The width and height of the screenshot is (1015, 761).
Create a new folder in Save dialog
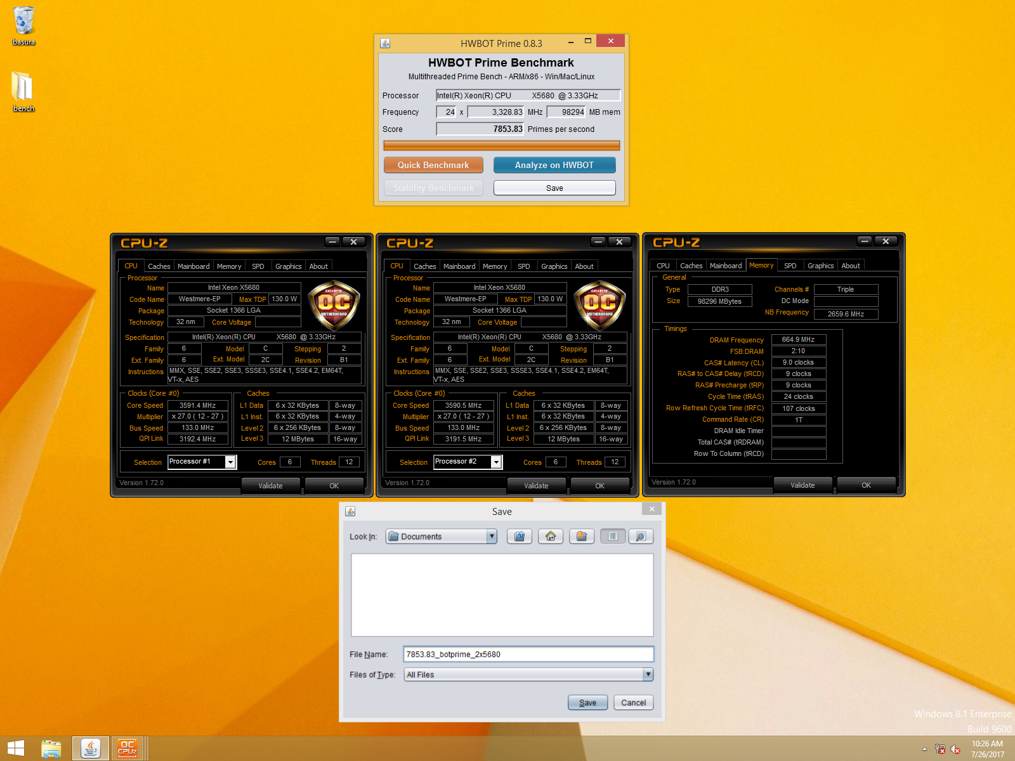tap(582, 537)
